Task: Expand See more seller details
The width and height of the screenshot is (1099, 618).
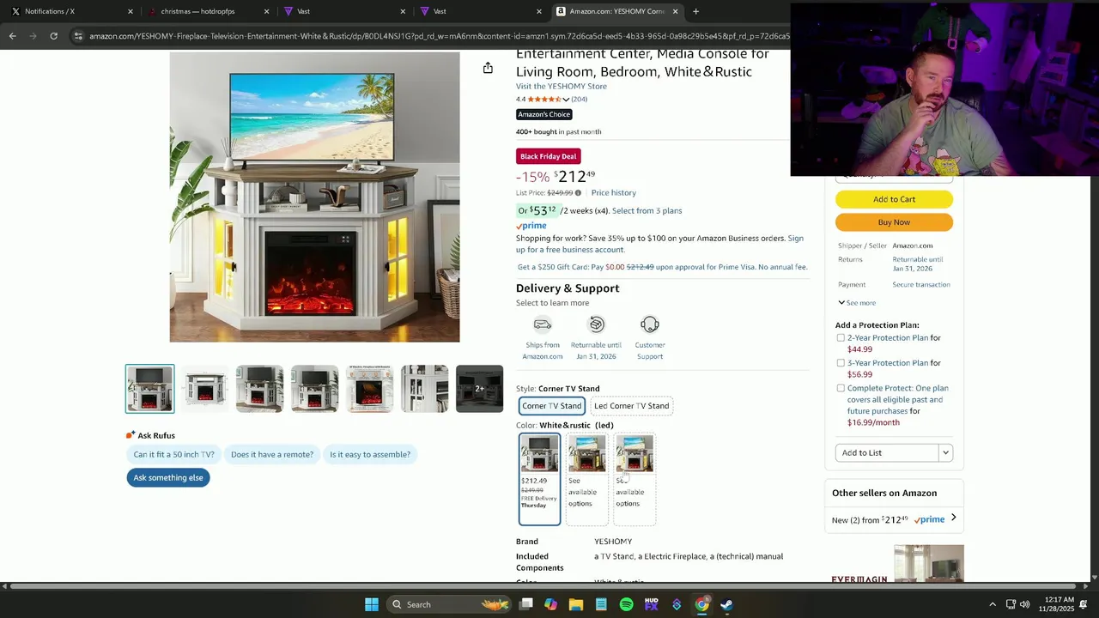Action: 857,303
